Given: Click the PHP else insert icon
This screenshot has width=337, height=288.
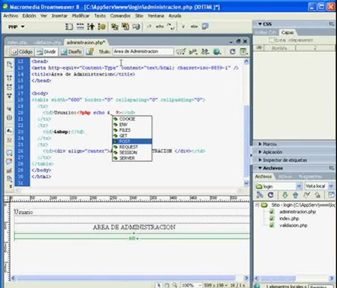Looking at the screenshot, I should pos(194,26).
